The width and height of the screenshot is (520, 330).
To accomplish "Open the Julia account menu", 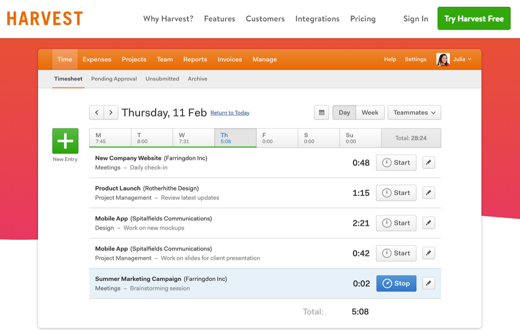I will click(462, 60).
